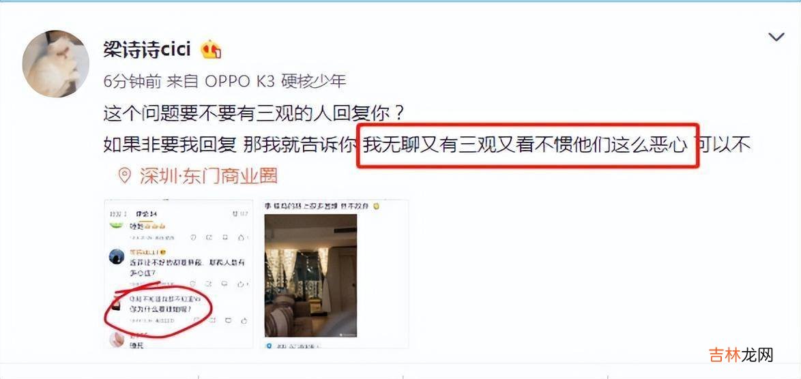
Task: Open the 梁诗诗cici username link
Action: (147, 50)
